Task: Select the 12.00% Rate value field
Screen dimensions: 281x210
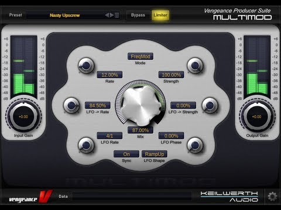Action: 109,75
